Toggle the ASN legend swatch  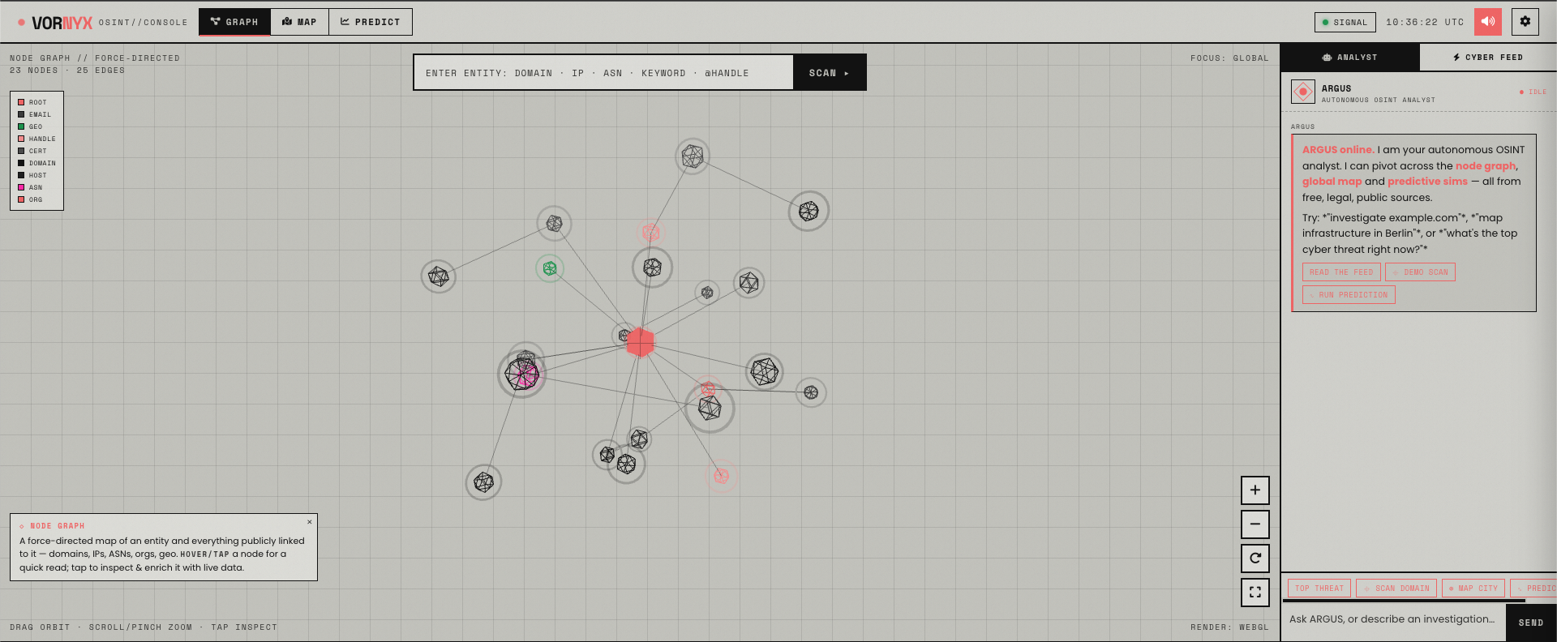point(21,187)
